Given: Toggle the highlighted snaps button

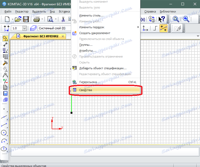Looking at the screenshot, I should [x=164, y=28].
